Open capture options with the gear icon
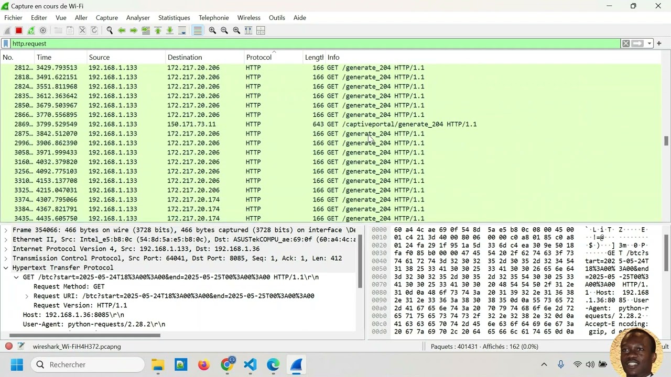 pos(43,30)
